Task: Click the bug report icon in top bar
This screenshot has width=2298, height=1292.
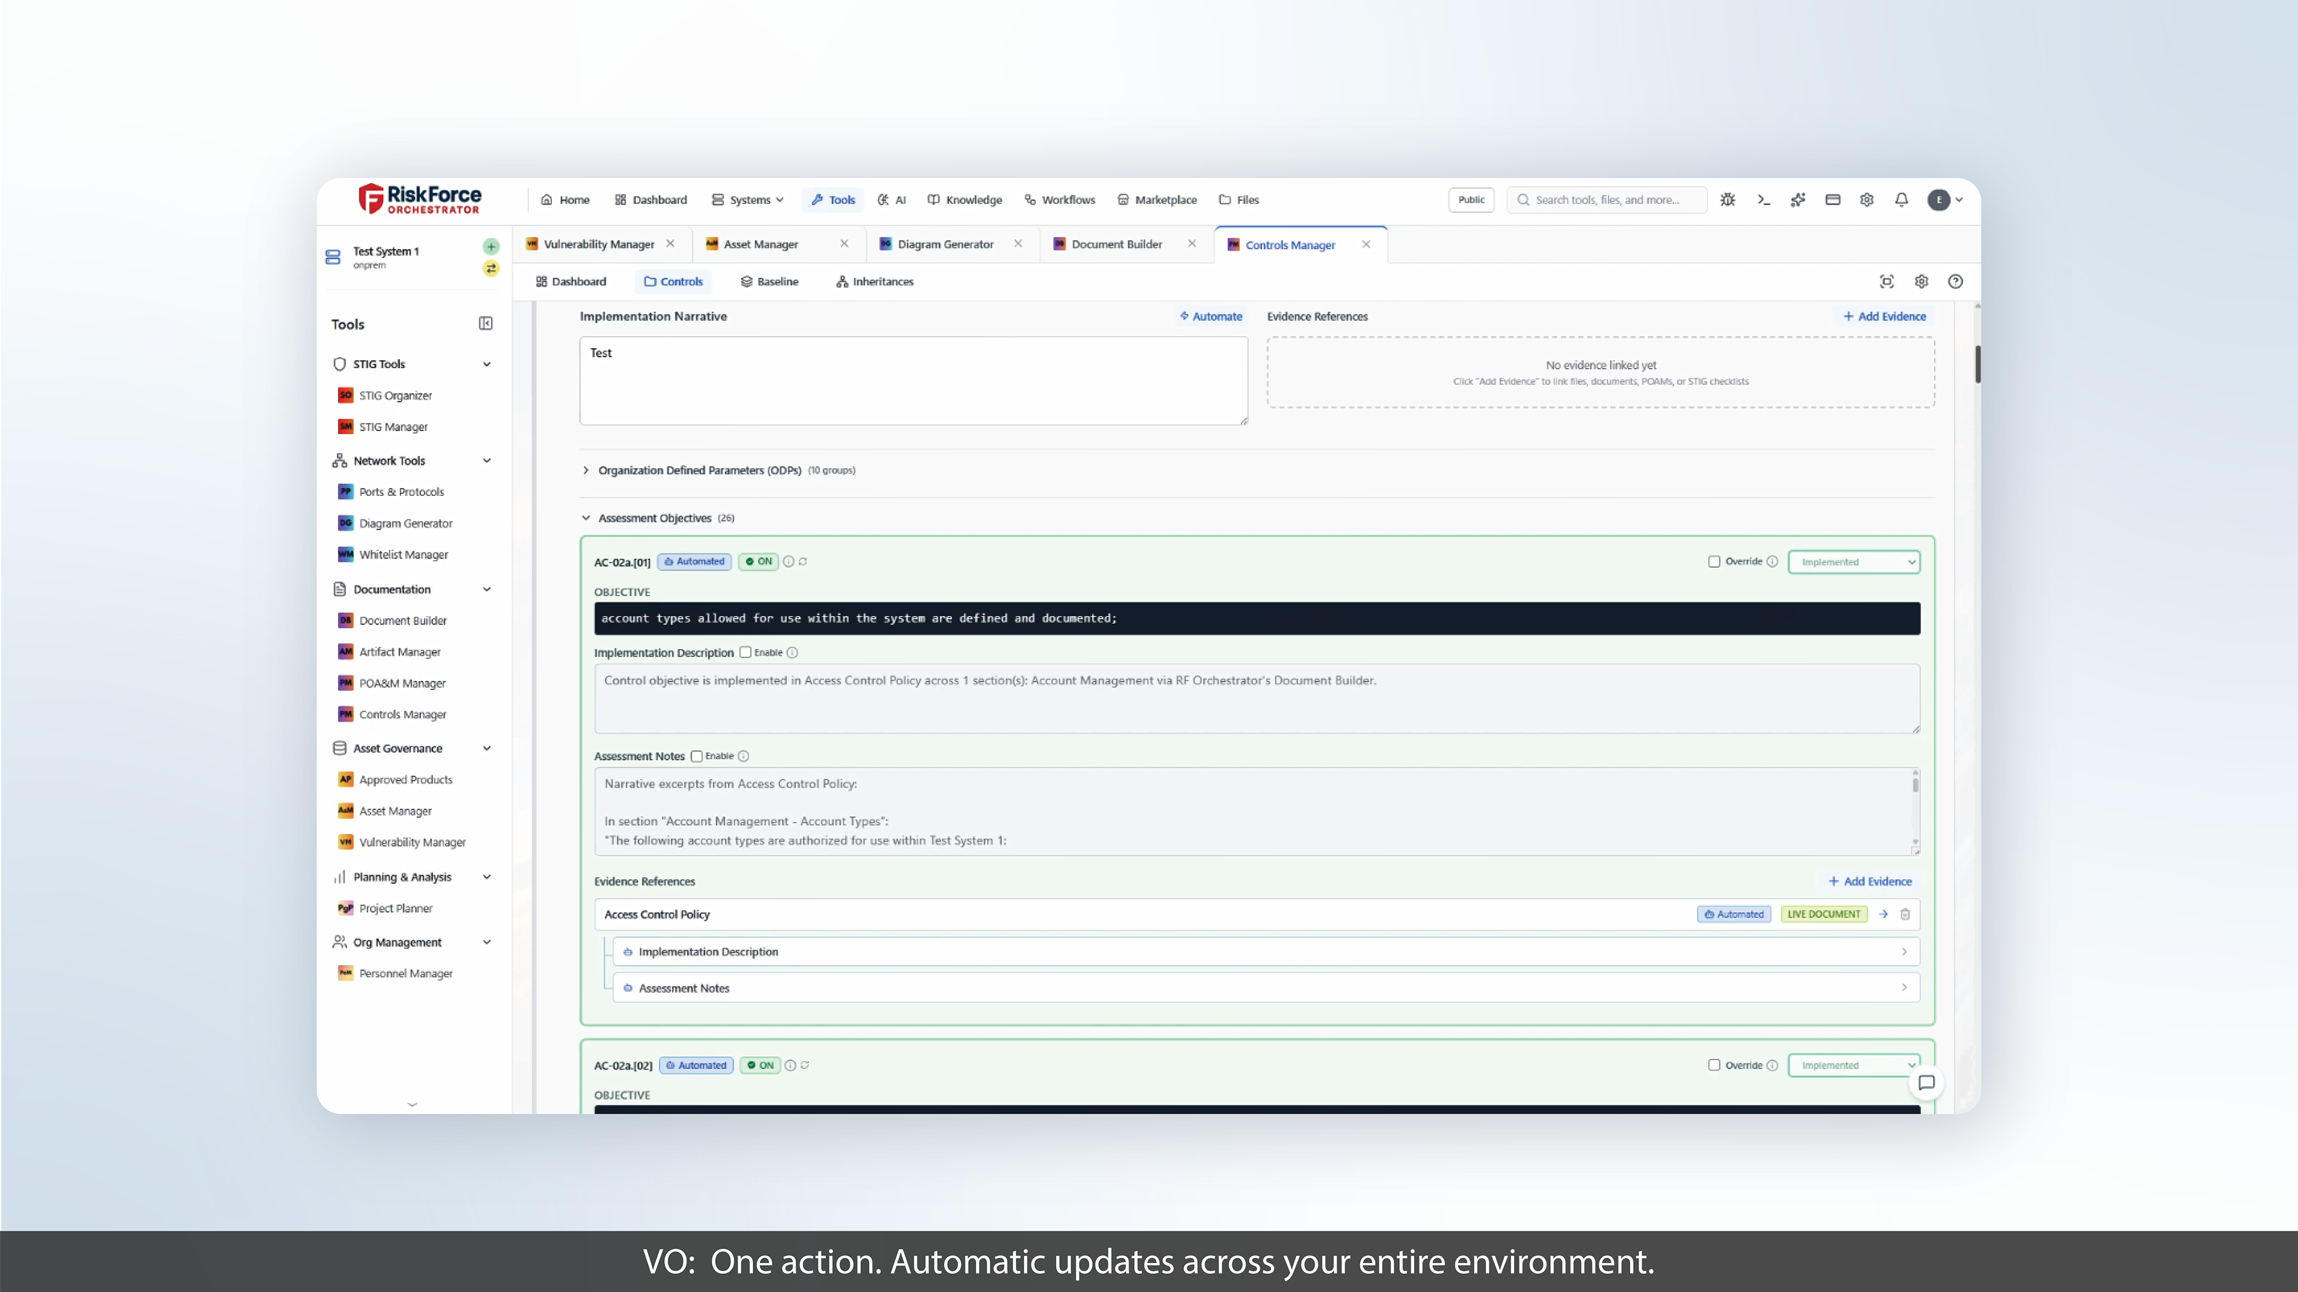Action: [x=1728, y=200]
